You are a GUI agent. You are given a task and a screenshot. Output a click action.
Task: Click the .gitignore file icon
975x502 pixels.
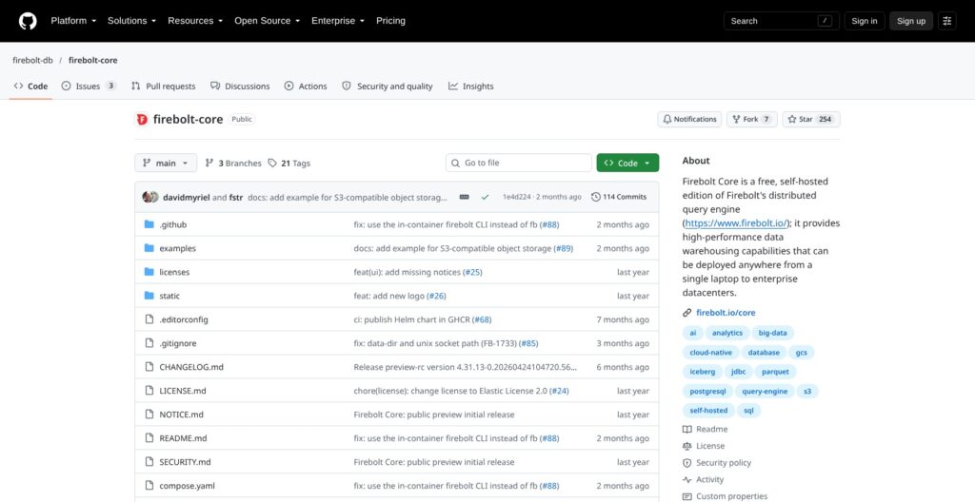point(149,343)
